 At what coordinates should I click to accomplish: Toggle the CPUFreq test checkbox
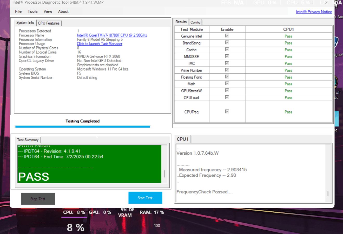[227, 111]
